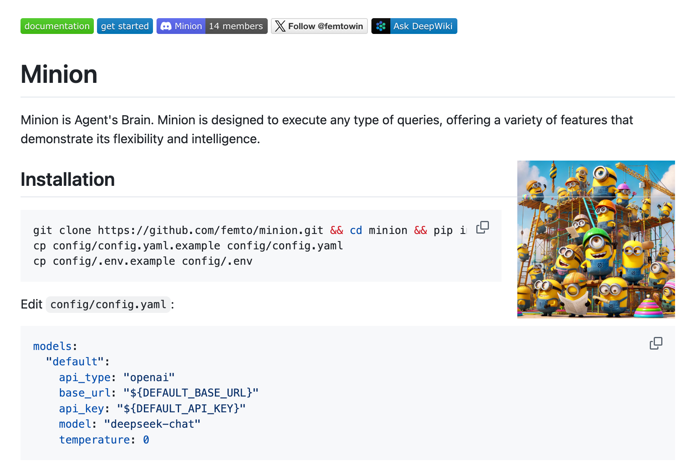Select the '"default":' YAML key

tap(78, 362)
